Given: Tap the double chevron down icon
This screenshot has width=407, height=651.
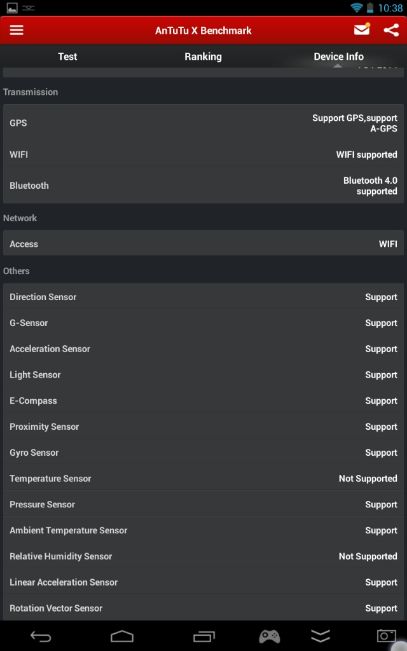Looking at the screenshot, I should pyautogui.click(x=321, y=636).
